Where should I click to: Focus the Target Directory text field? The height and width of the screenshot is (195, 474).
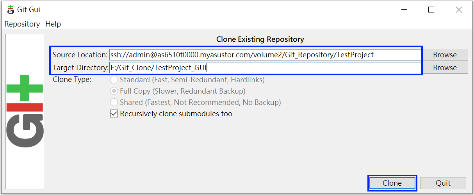(265, 67)
